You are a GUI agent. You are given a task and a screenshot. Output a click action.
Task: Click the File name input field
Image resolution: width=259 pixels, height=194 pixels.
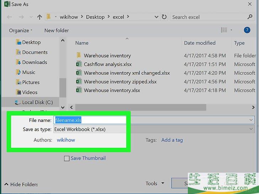(x=90, y=120)
